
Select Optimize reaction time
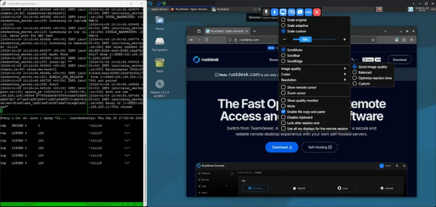click(372, 78)
